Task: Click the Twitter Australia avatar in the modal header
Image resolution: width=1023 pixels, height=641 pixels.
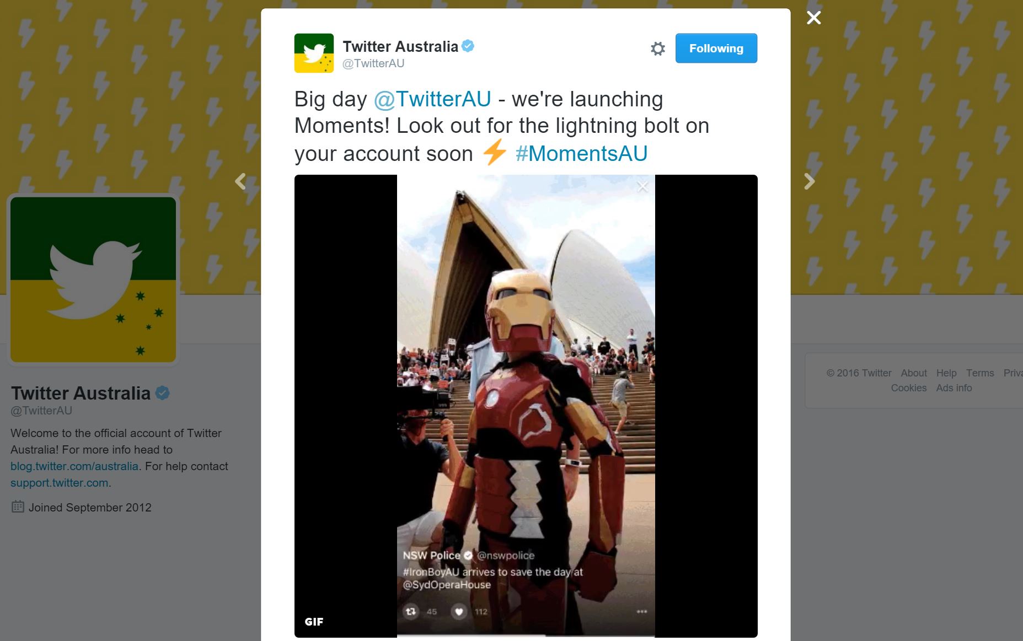Action: 314,53
